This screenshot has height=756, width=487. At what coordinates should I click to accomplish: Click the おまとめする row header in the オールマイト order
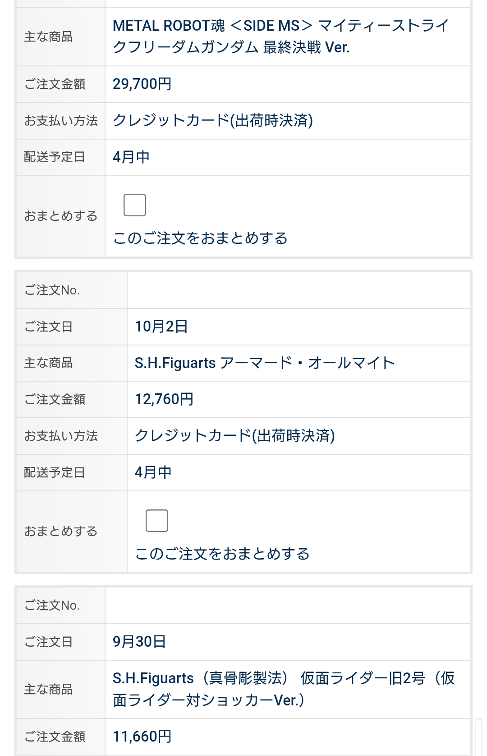tap(61, 532)
